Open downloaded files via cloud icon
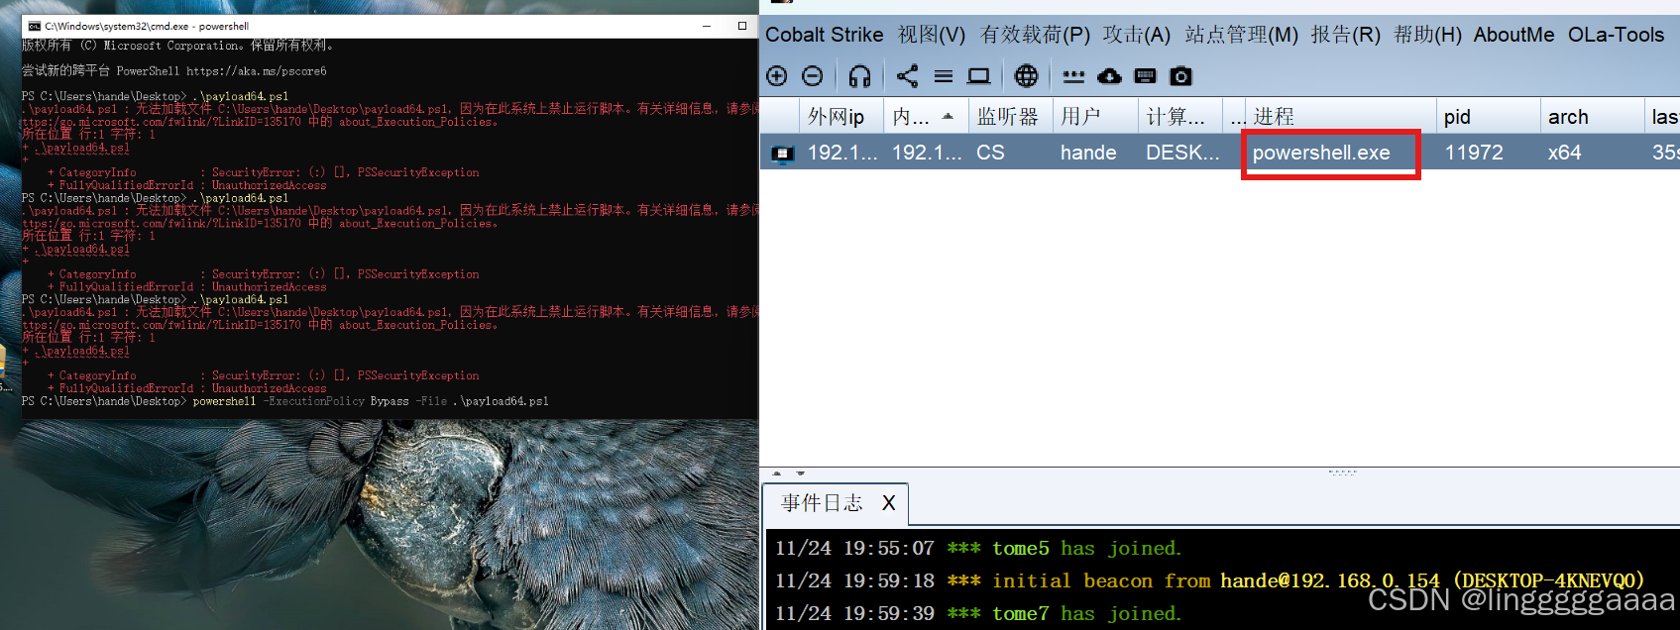Viewport: 1680px width, 630px height. [1109, 76]
